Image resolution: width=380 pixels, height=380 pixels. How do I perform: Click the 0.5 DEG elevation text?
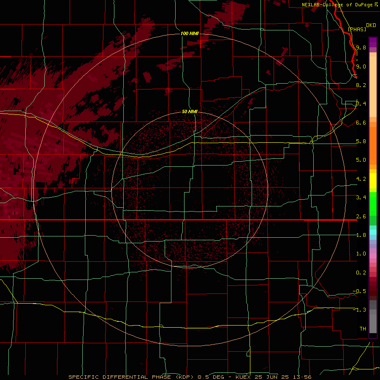click(212, 377)
